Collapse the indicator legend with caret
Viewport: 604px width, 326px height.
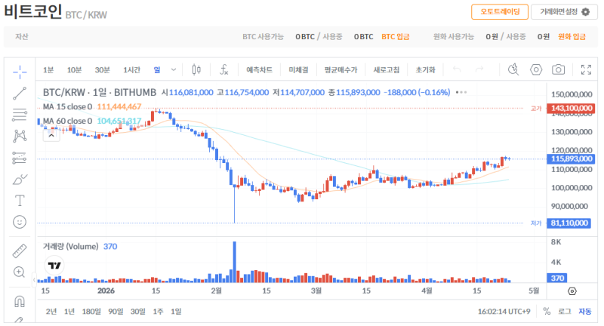coord(51,136)
